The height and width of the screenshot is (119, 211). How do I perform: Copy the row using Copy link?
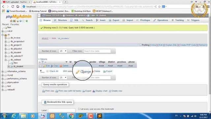click(55, 66)
